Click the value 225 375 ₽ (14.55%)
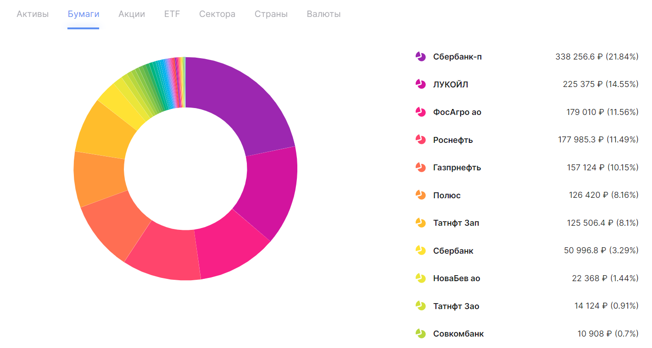The width and height of the screenshot is (652, 348). [x=601, y=84]
